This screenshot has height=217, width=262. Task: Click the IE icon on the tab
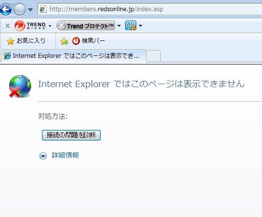pos(7,56)
